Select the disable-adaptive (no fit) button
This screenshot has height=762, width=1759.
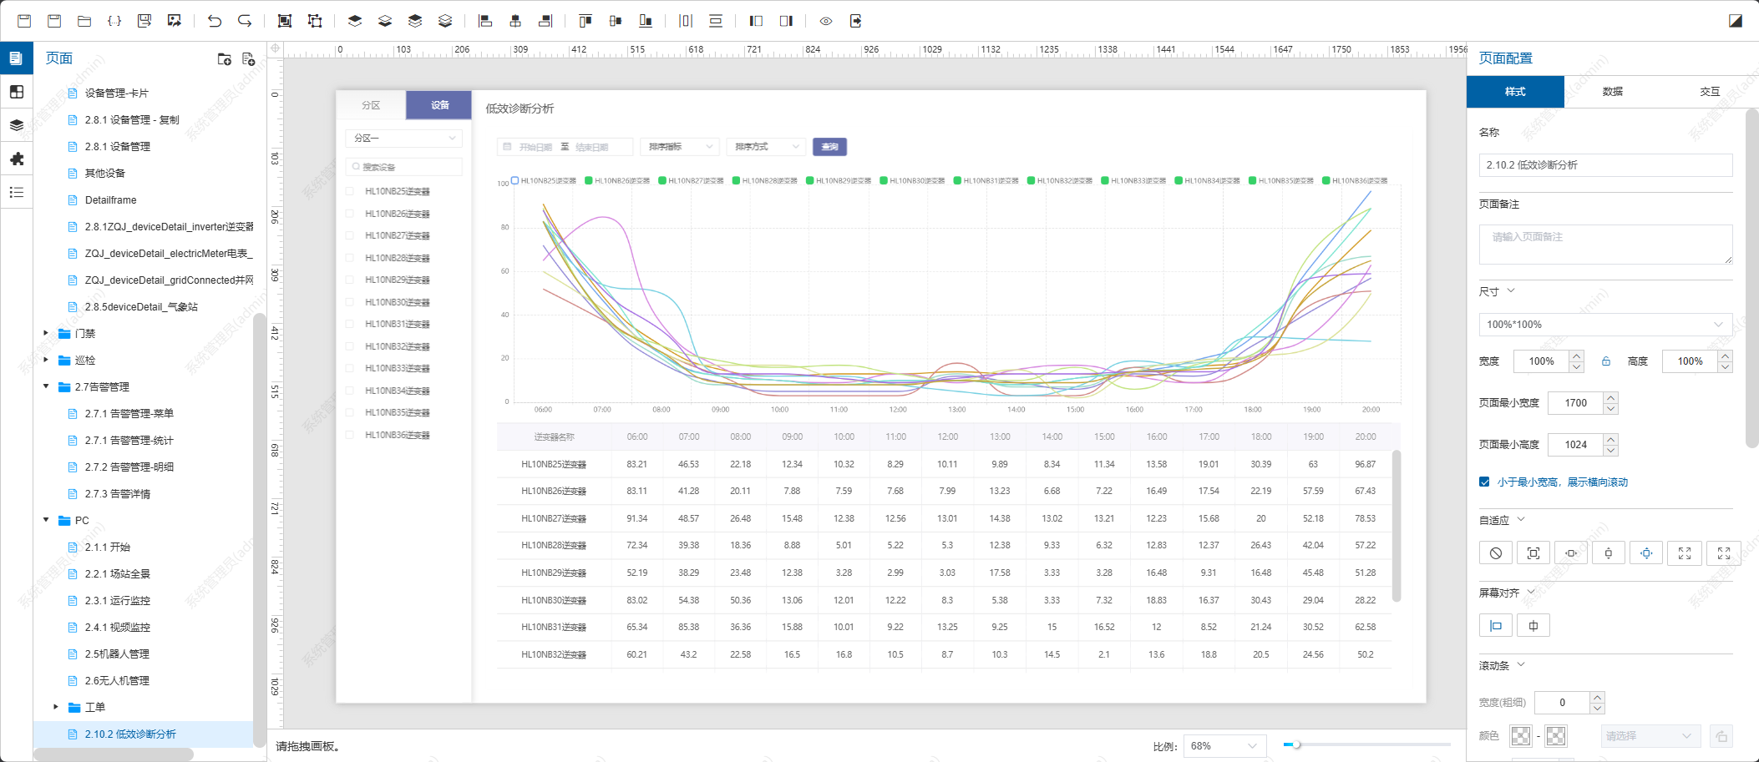(x=1496, y=553)
